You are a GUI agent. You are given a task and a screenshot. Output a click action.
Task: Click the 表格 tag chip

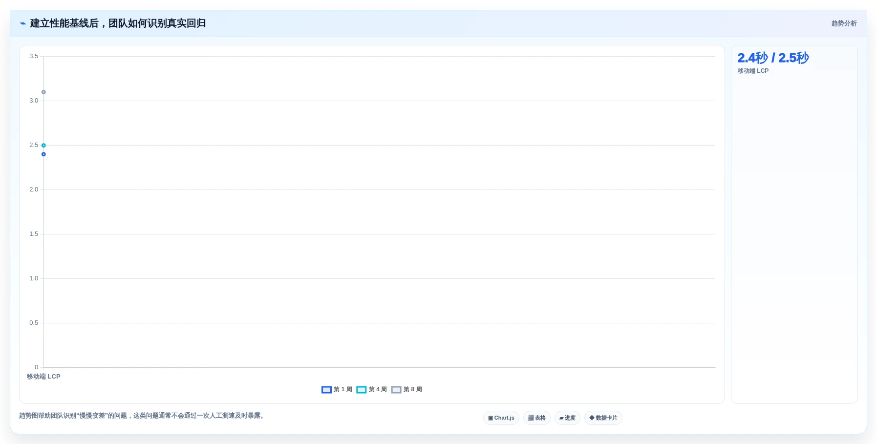click(536, 418)
